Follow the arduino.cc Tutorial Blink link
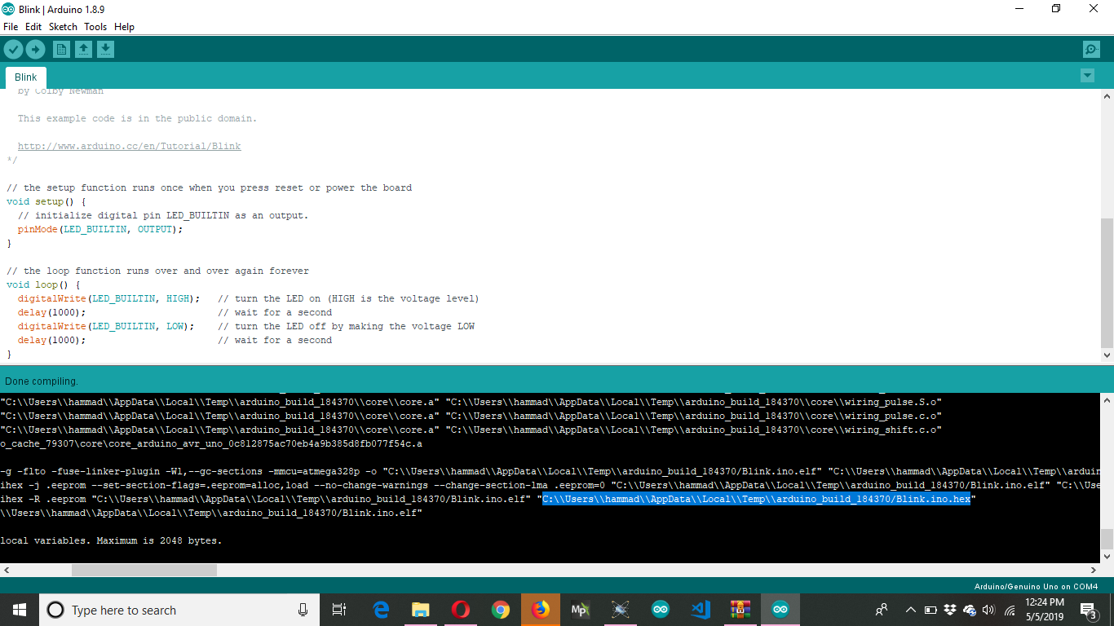The width and height of the screenshot is (1114, 626). (129, 147)
